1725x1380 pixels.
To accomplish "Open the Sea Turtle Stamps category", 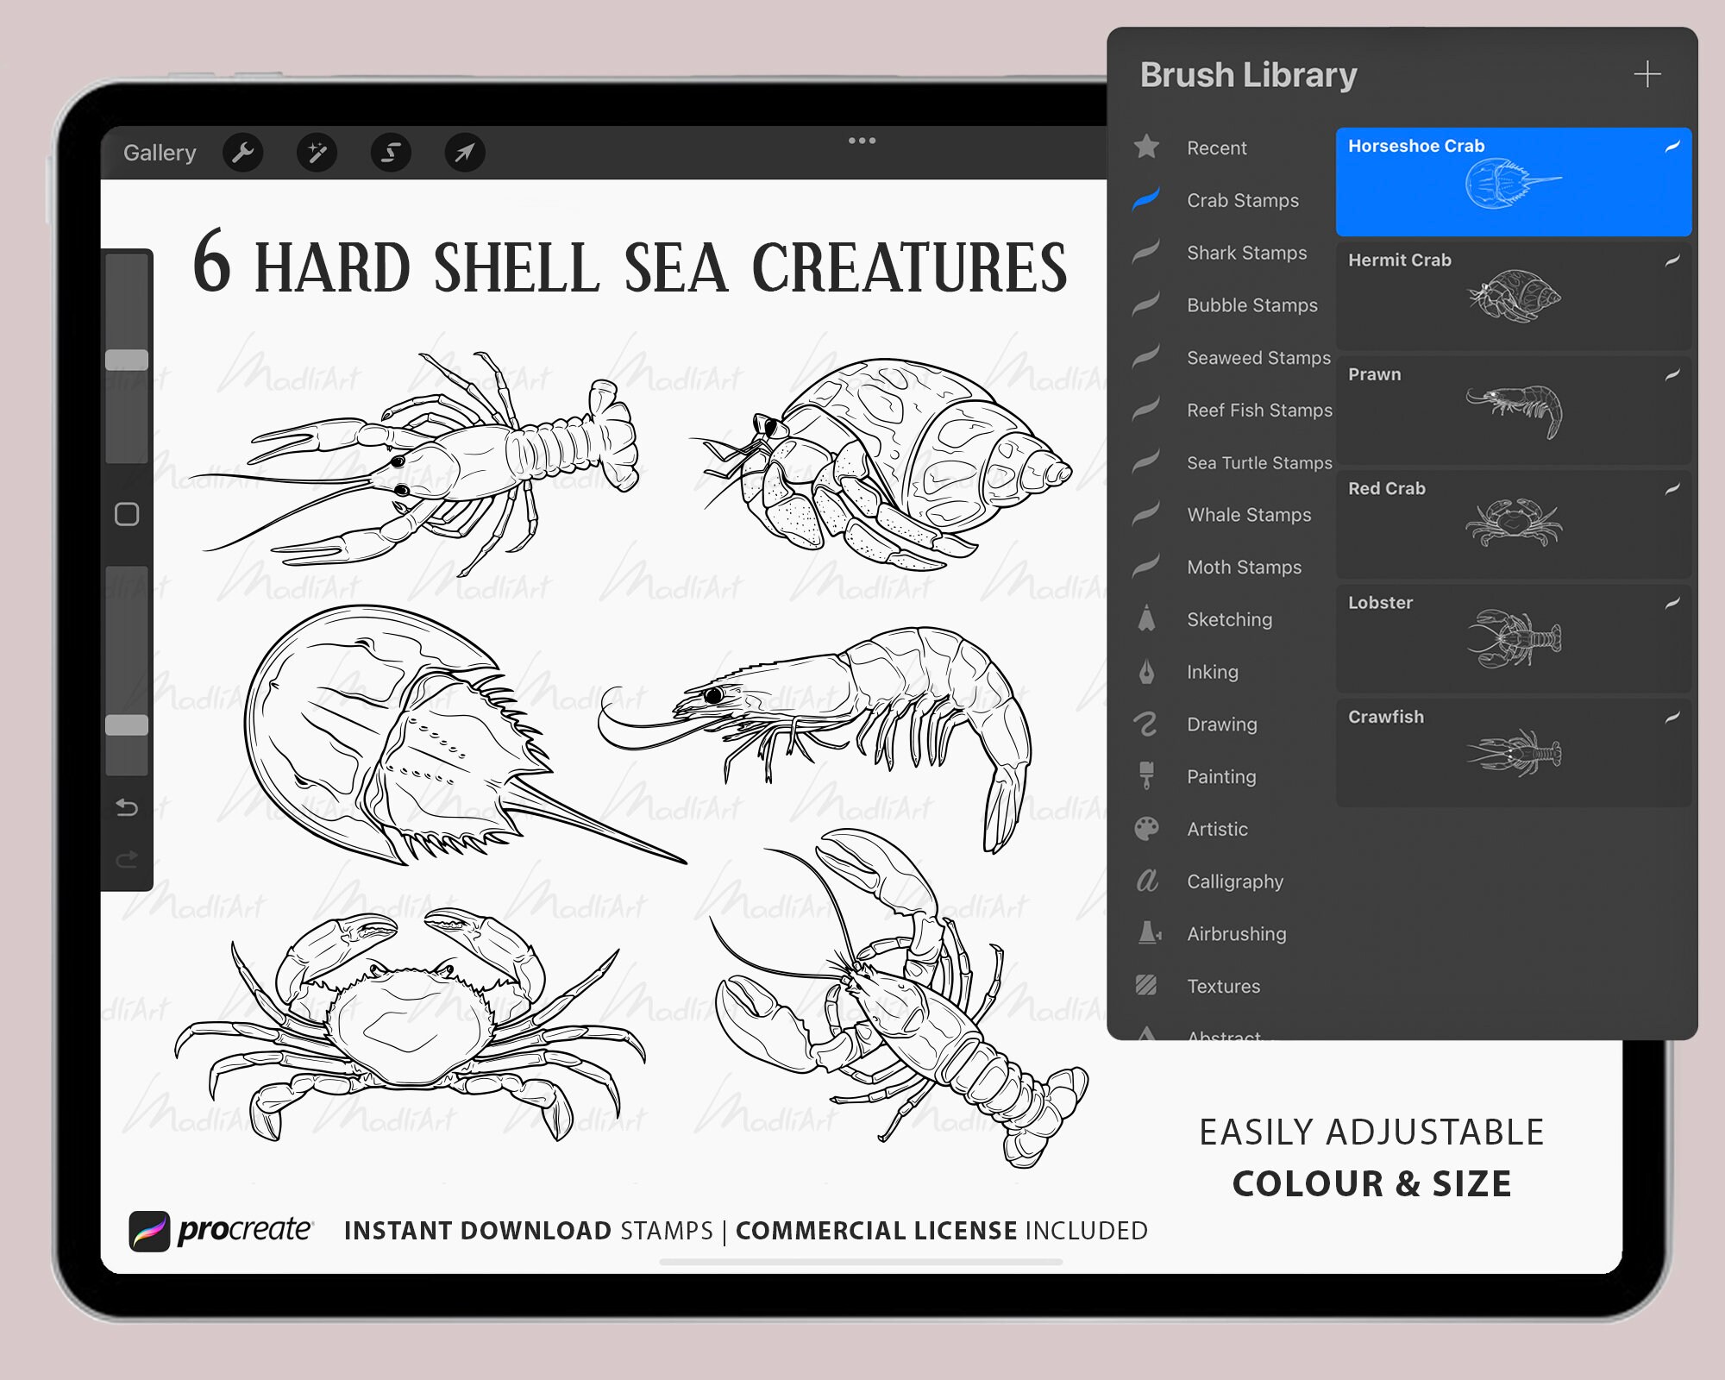I will click(1258, 462).
